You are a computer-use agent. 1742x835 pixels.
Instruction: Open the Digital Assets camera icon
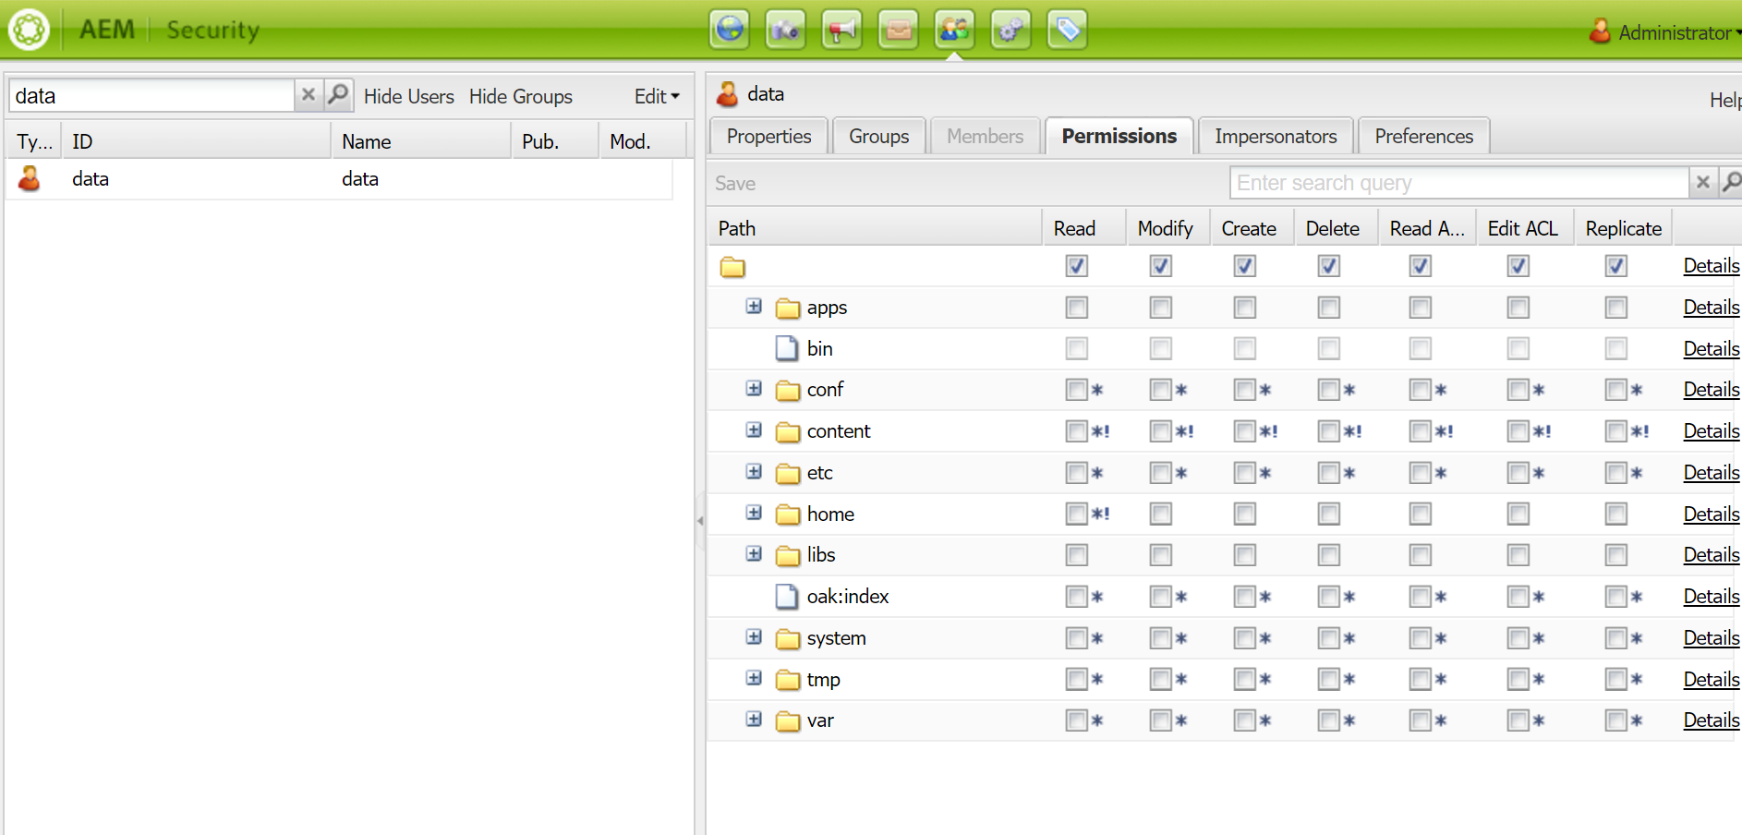(786, 30)
